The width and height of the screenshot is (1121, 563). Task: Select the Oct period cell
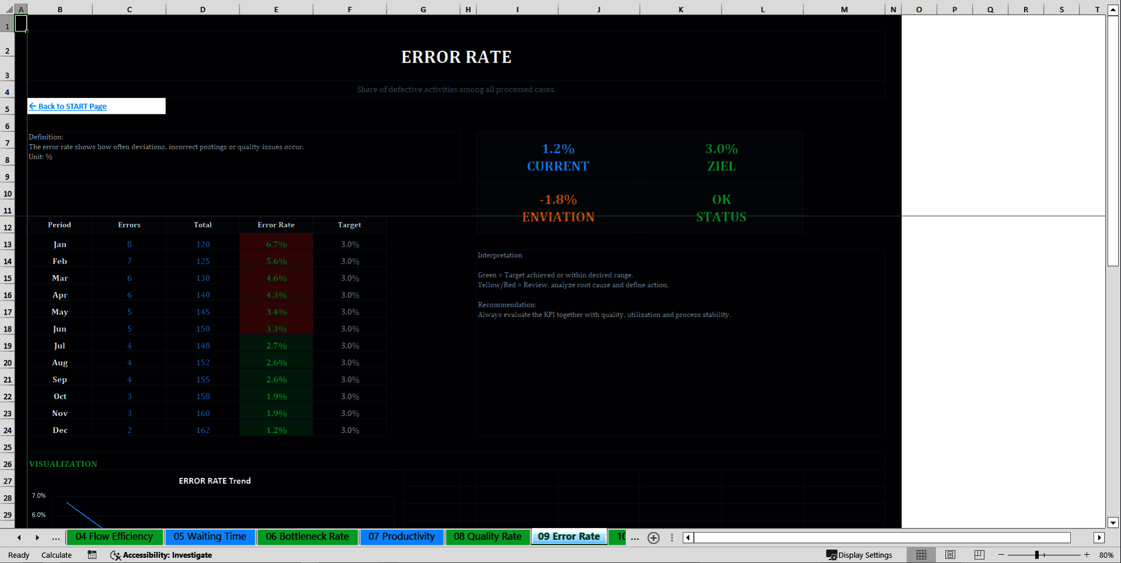click(x=60, y=396)
